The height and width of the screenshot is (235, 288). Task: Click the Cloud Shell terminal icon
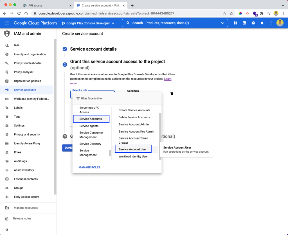(x=244, y=23)
